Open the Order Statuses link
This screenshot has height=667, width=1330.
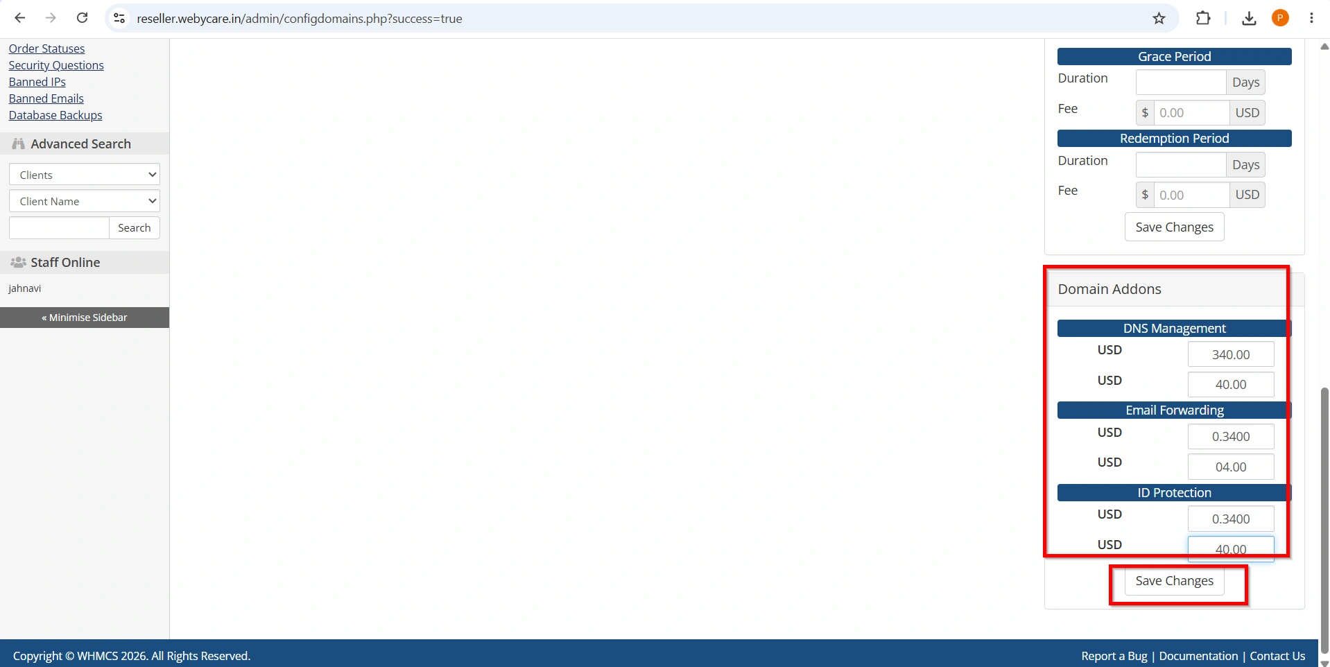(46, 49)
